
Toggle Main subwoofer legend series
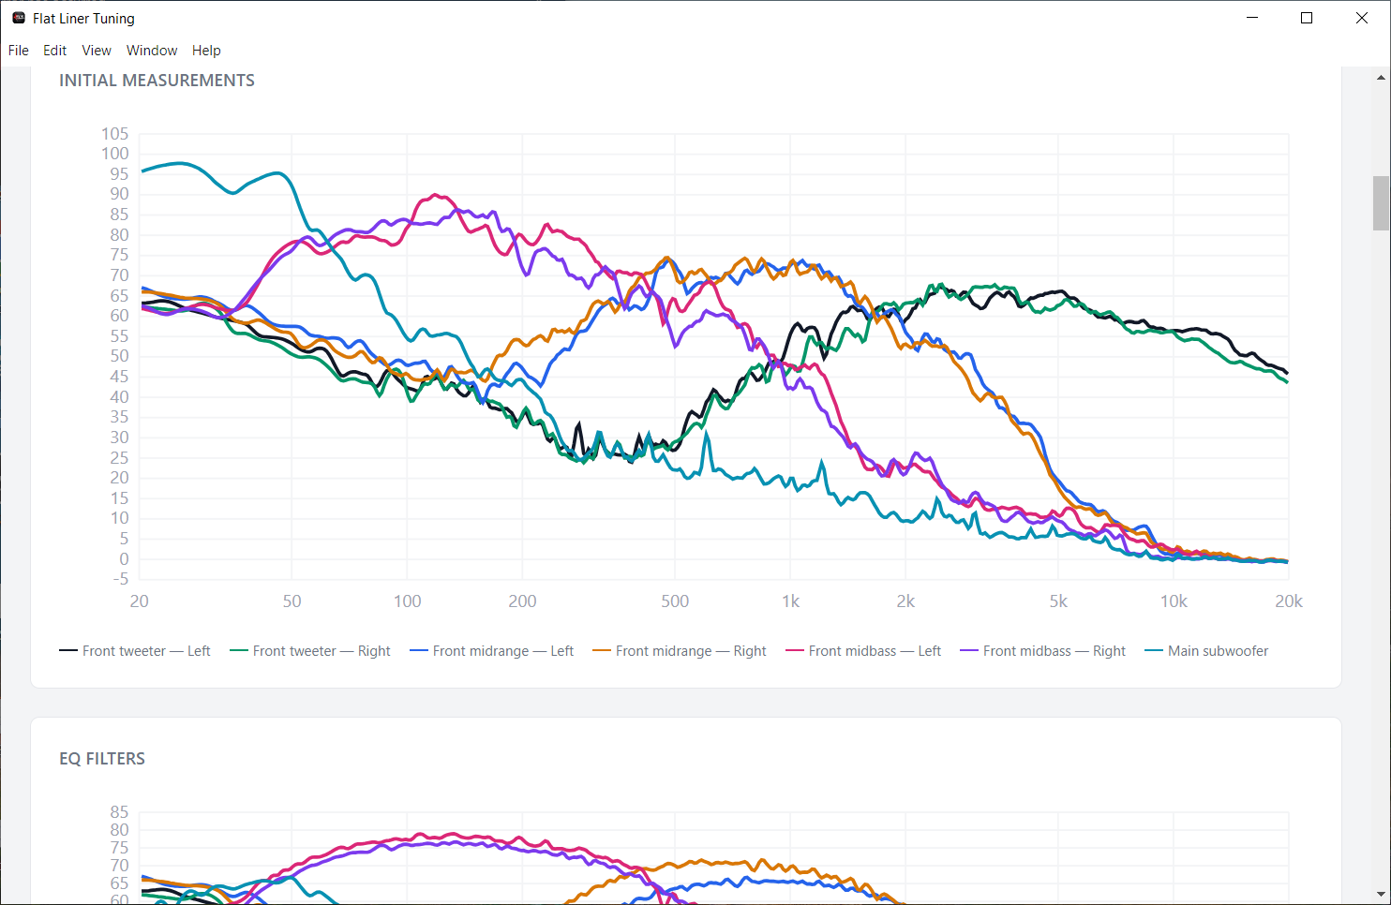tap(1206, 651)
